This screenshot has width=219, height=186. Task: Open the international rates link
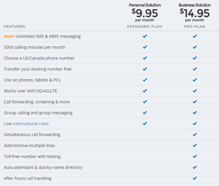31,124
